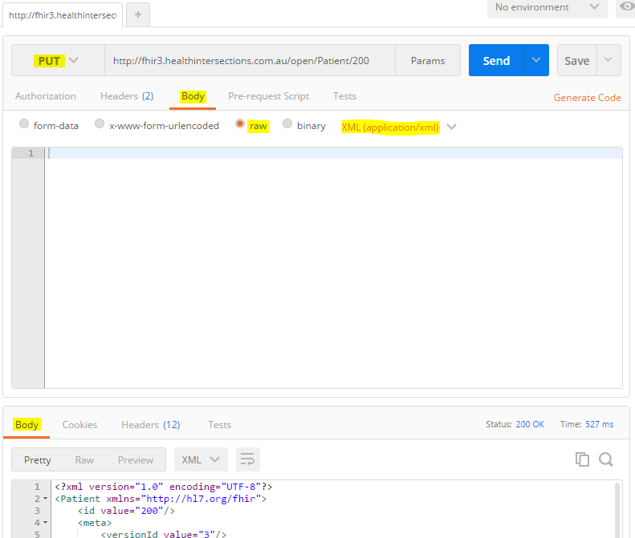Toggle the wrap lines icon in response

click(x=247, y=459)
